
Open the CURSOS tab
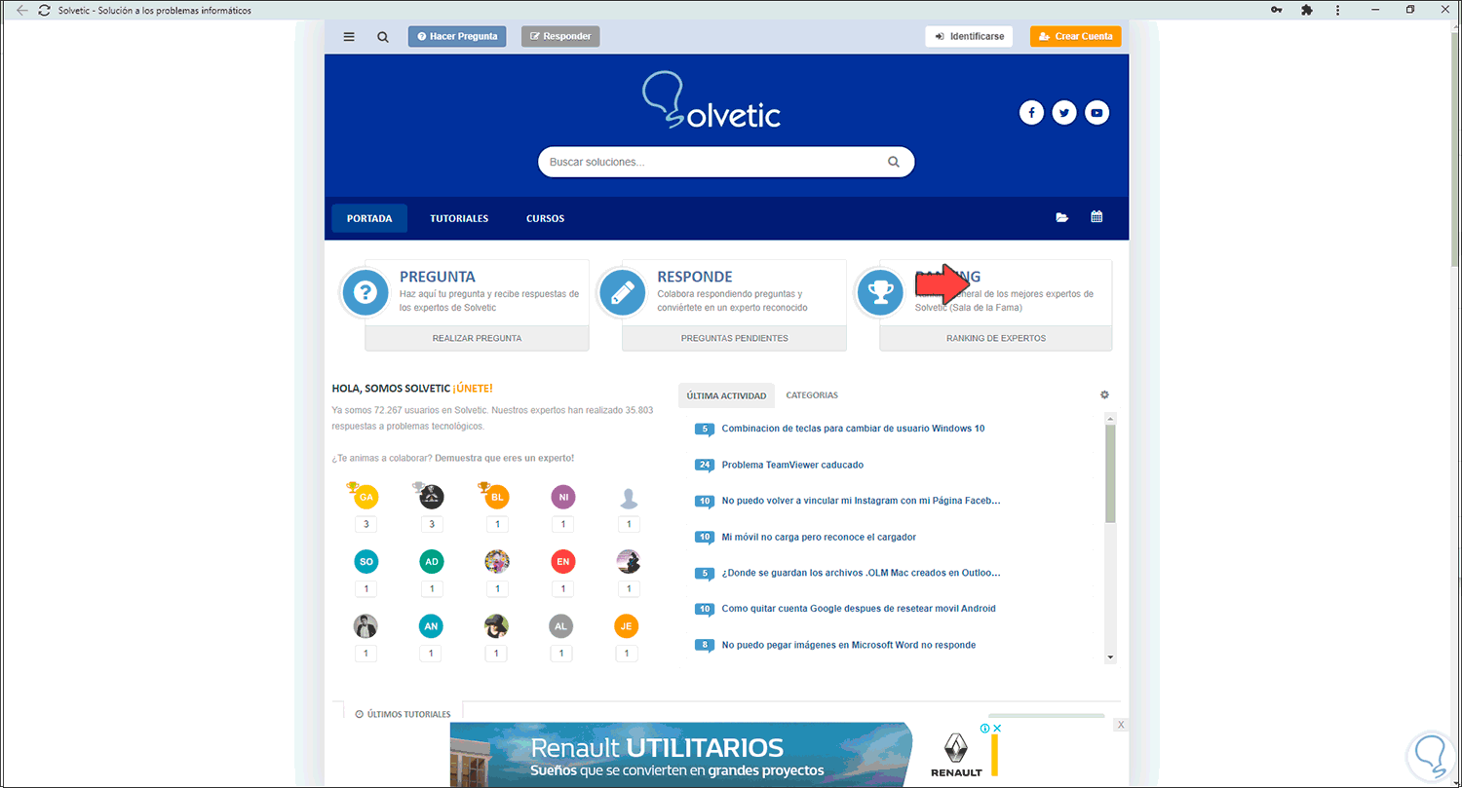[x=545, y=218]
